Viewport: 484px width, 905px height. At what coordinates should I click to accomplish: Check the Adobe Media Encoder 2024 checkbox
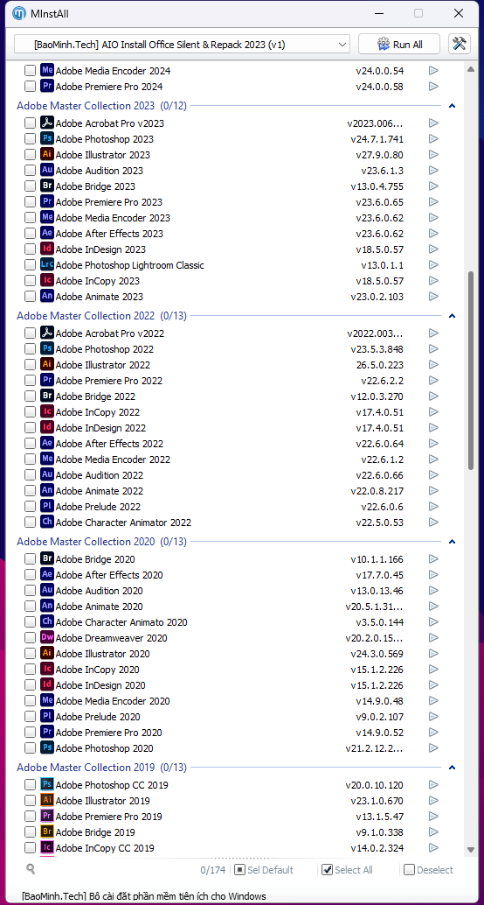30,71
